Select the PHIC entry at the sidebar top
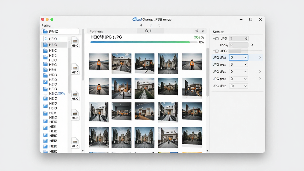This screenshot has width=304, height=171. pos(60,31)
